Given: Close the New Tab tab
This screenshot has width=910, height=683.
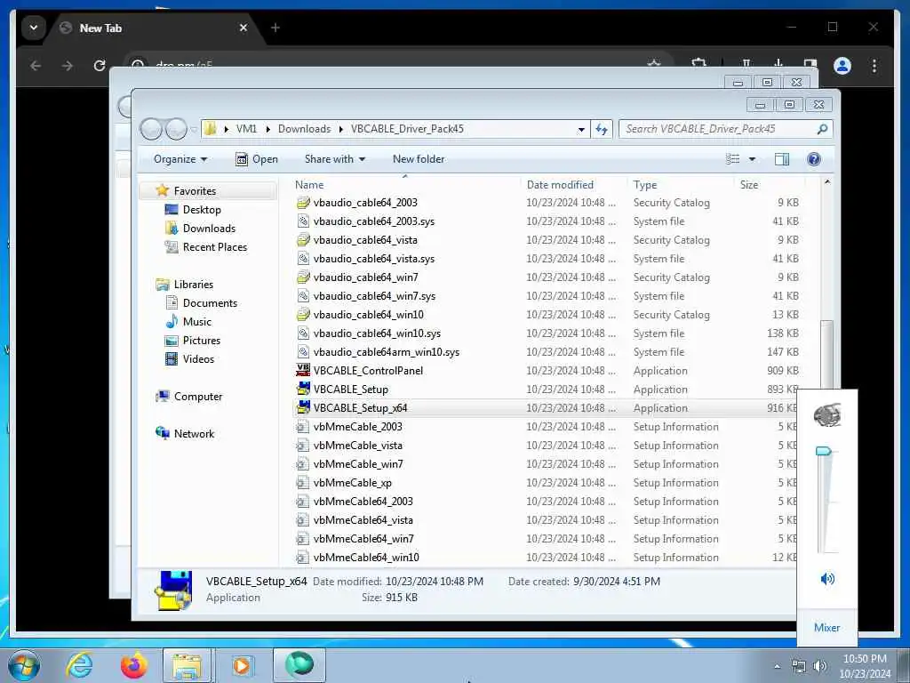Looking at the screenshot, I should point(243,28).
